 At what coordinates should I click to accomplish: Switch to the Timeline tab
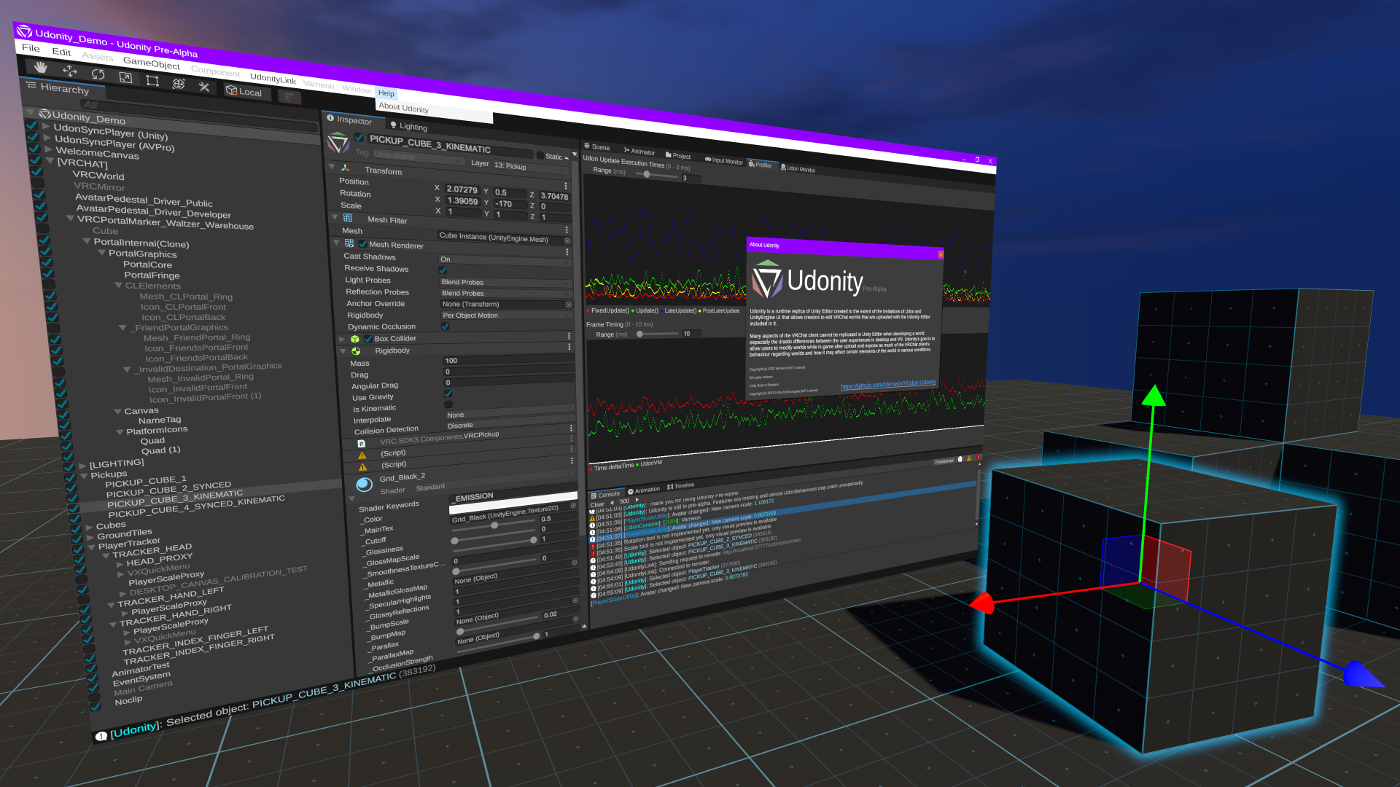pos(680,486)
